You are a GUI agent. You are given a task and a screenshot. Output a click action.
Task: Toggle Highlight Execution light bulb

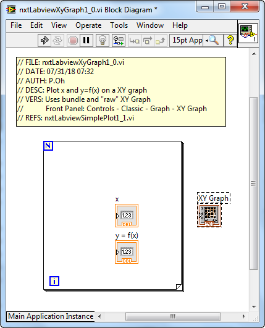coord(103,40)
